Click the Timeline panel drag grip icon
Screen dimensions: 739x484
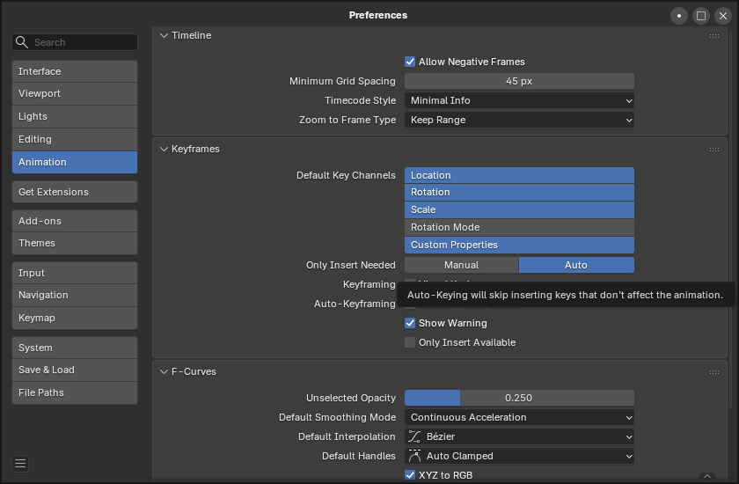click(714, 36)
